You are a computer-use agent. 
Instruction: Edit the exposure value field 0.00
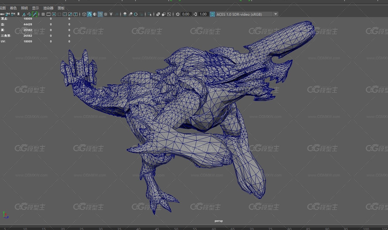click(x=186, y=14)
